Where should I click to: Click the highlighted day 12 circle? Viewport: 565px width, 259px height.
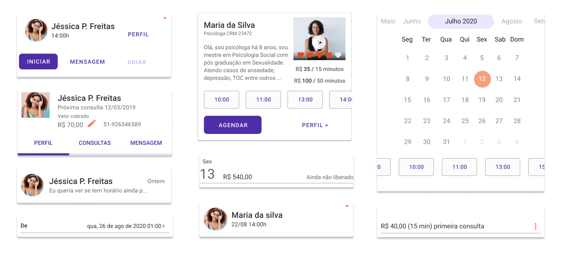click(x=482, y=79)
